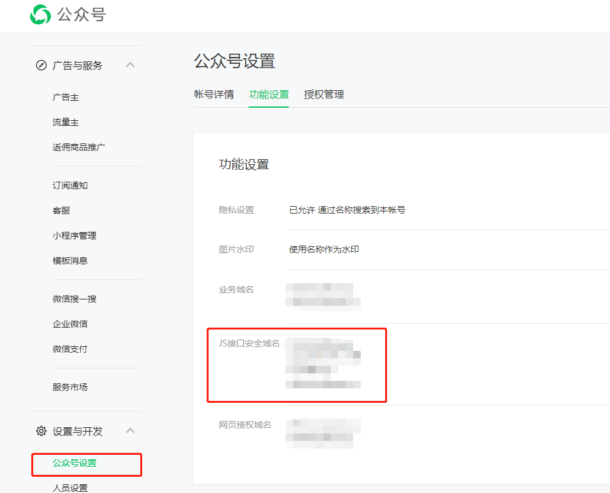The image size is (610, 493).
Task: Click the compass icon beside 广告与服务
Action: (x=41, y=65)
